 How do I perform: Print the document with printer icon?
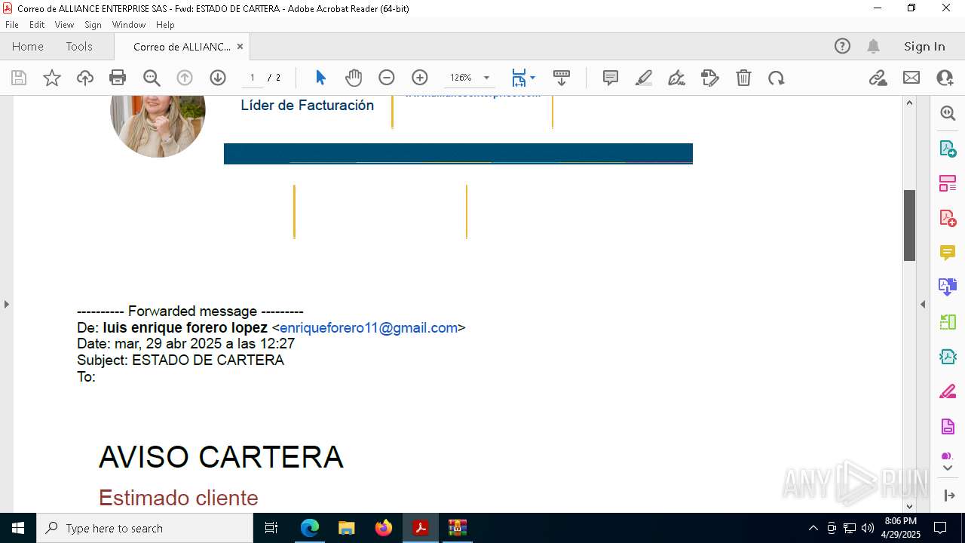(x=118, y=78)
